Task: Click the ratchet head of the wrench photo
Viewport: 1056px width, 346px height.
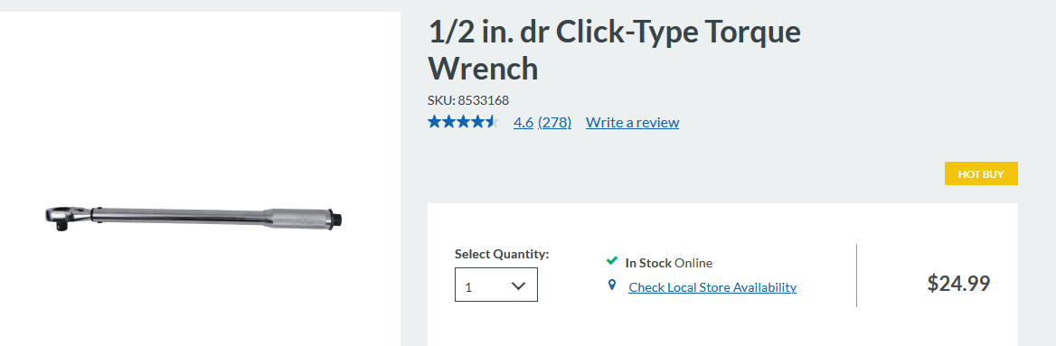Action: click(65, 218)
